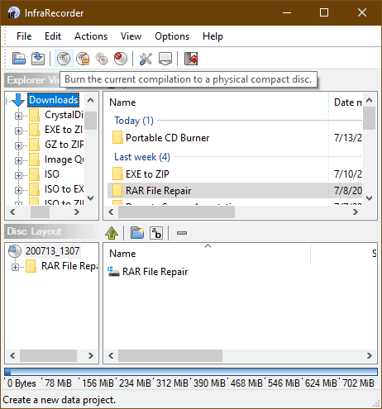Click the copy disc toolbar icon
Image resolution: width=382 pixels, height=409 pixels.
coord(102,59)
